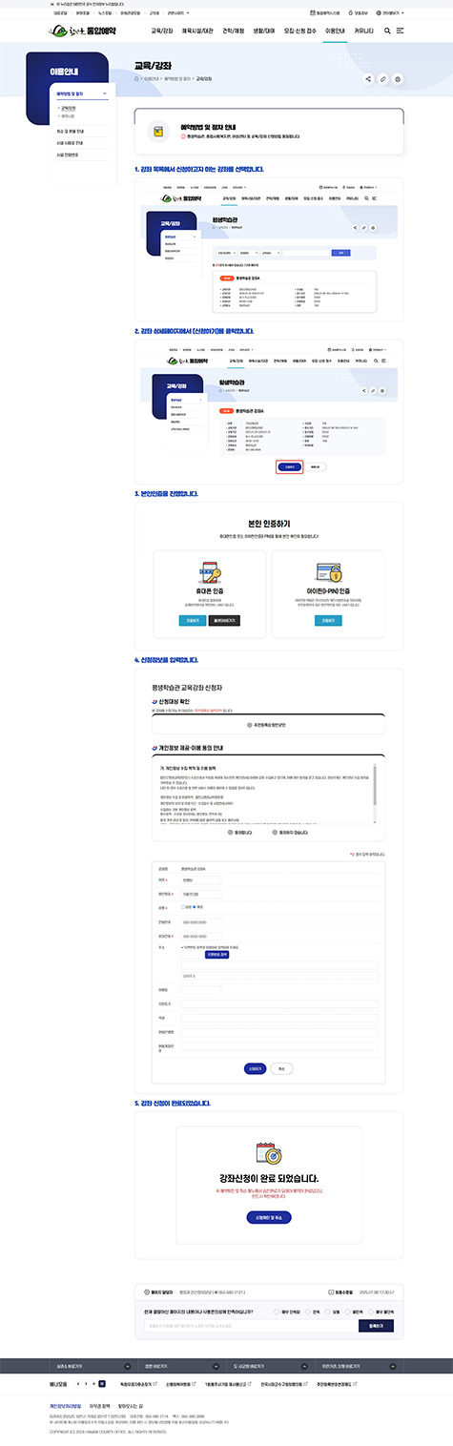Click the I-PIN lock card illustration
The width and height of the screenshot is (453, 1446).
(x=327, y=572)
